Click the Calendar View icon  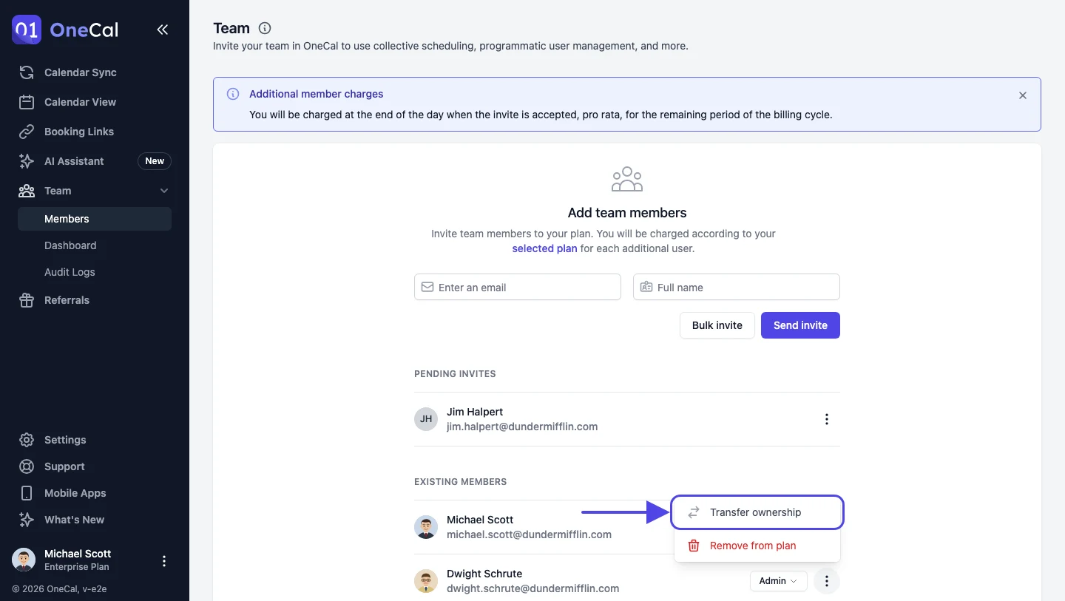[x=27, y=102]
